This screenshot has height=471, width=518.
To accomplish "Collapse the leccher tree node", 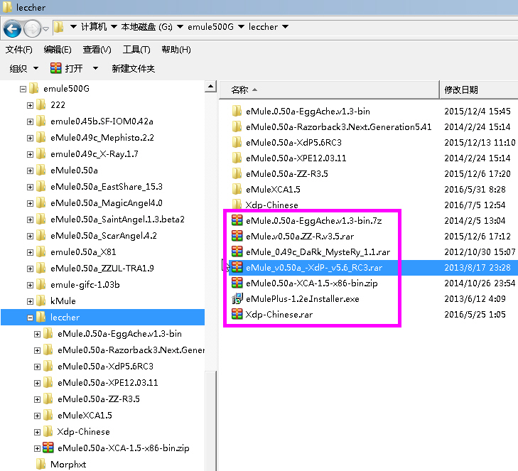I will click(30, 318).
